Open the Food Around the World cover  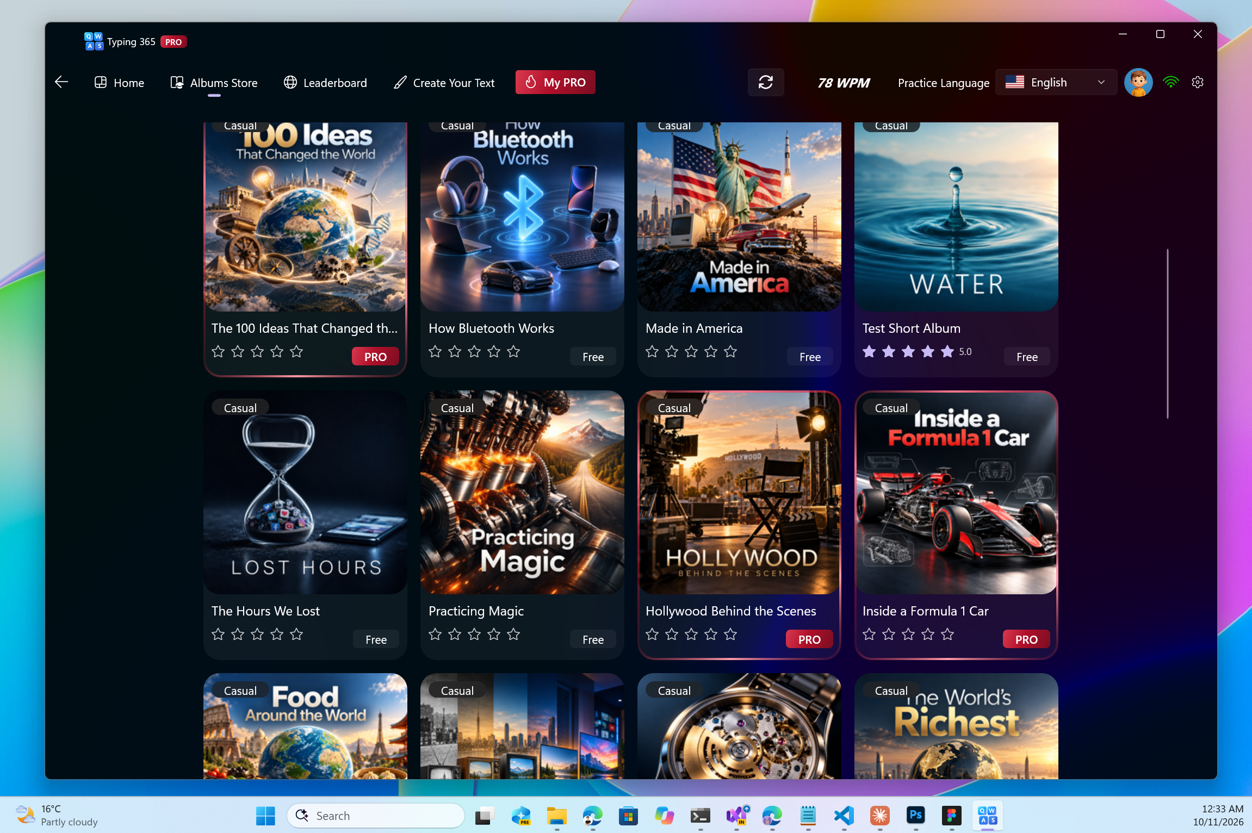305,726
